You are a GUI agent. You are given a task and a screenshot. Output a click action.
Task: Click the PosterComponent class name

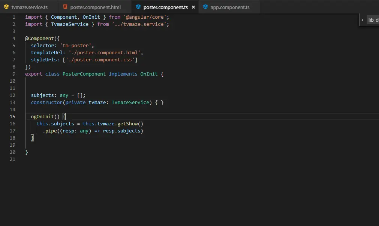tap(84, 74)
